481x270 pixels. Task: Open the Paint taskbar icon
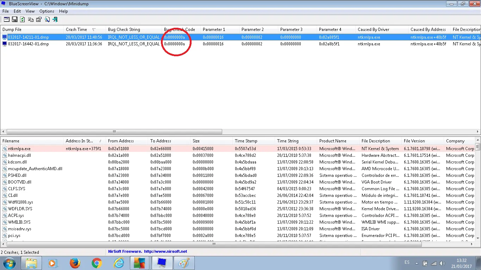[184, 263]
